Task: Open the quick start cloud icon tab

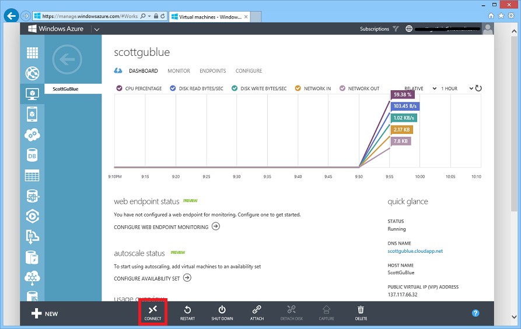Action: pos(118,70)
